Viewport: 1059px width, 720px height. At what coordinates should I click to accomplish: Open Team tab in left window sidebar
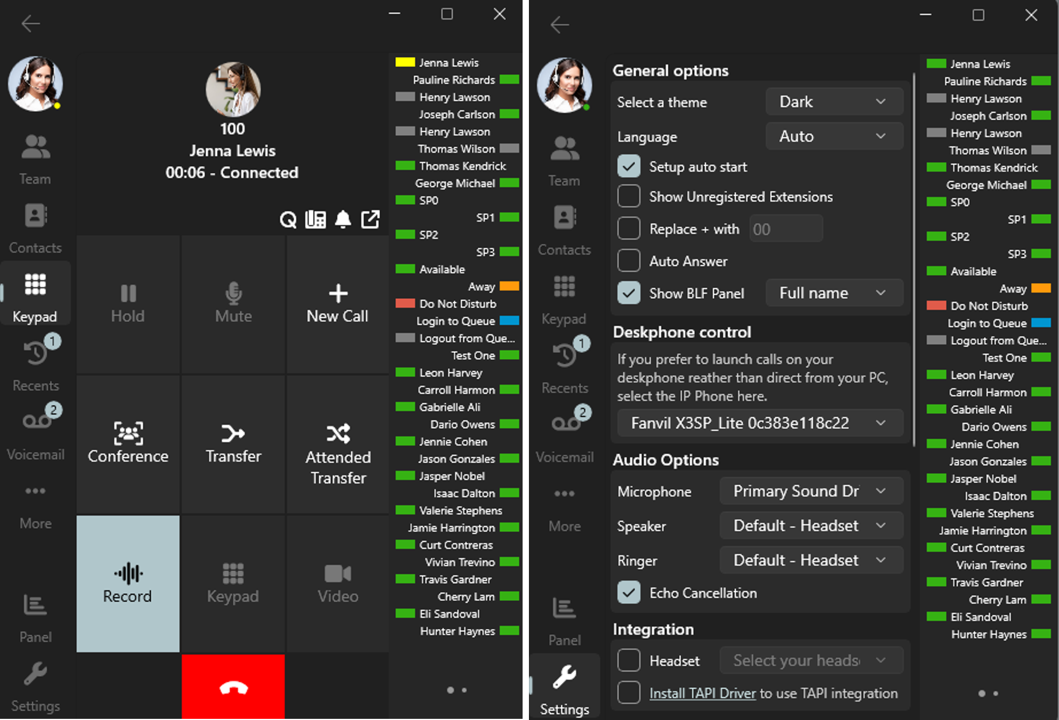[x=35, y=159]
